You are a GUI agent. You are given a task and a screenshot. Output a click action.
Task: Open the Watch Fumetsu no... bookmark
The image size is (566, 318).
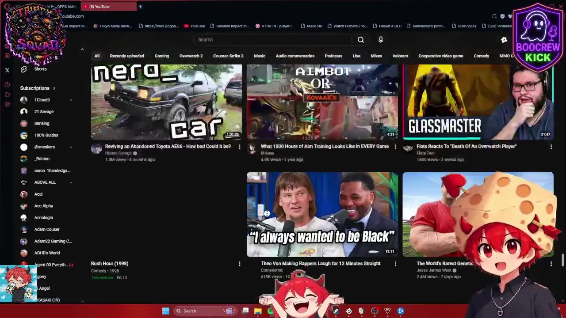348,26
